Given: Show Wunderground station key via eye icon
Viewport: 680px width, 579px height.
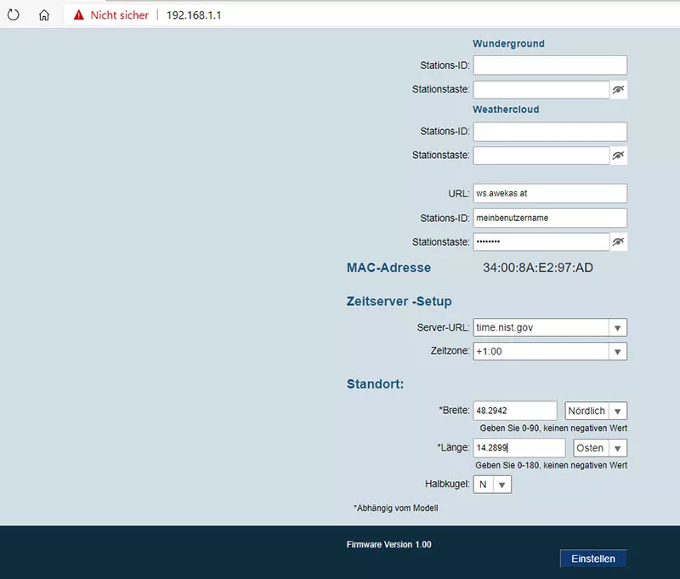Looking at the screenshot, I should point(618,89).
